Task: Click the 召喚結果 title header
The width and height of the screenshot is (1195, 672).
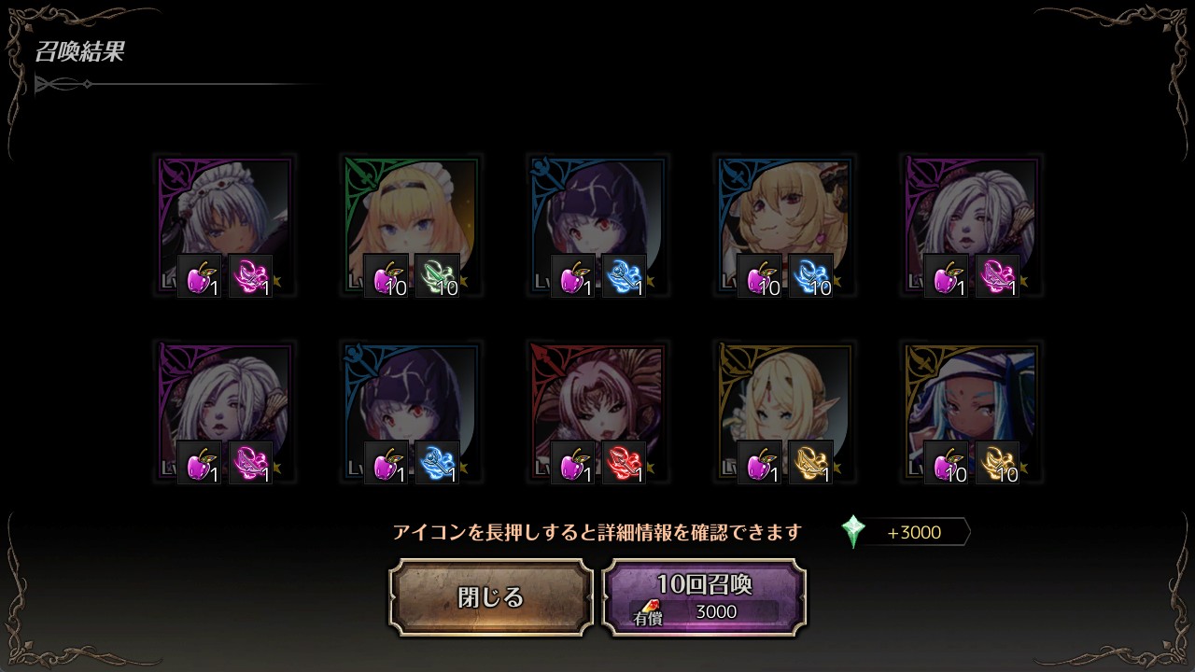Action: tap(80, 51)
